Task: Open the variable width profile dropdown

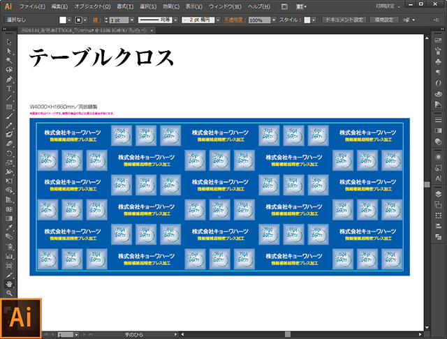Action: click(175, 20)
